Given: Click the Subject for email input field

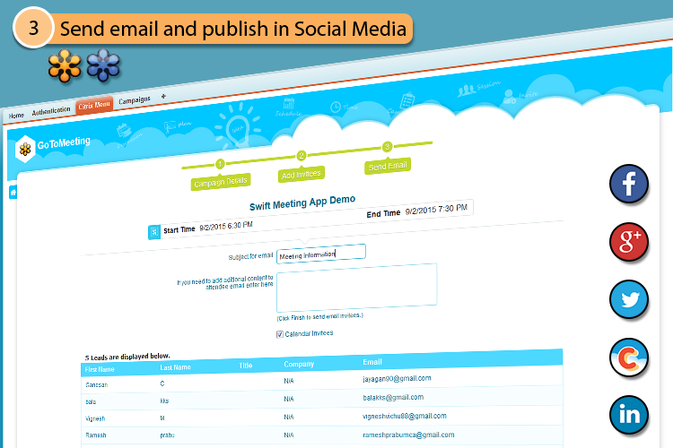Looking at the screenshot, I should click(x=321, y=254).
